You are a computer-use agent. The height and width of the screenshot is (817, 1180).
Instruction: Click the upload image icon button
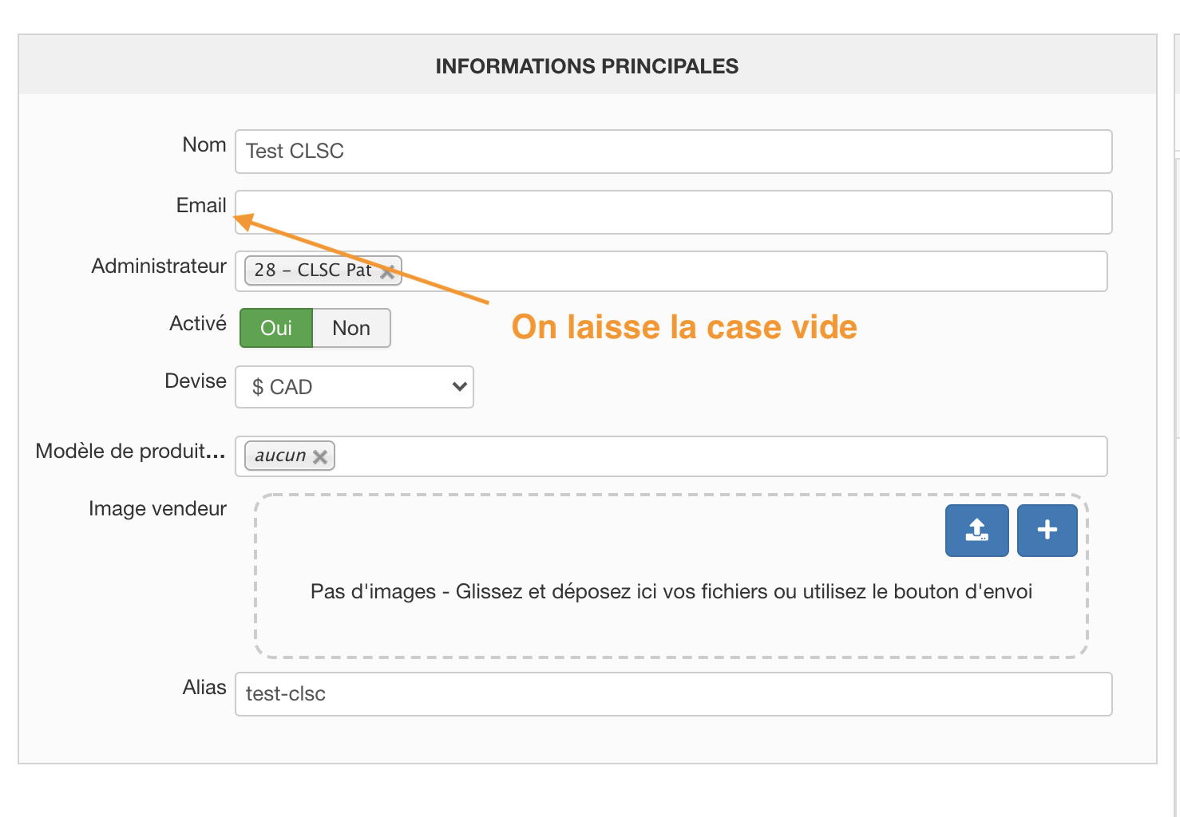tap(976, 531)
